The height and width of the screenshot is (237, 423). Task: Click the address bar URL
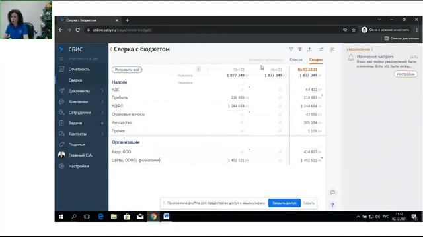pos(122,30)
